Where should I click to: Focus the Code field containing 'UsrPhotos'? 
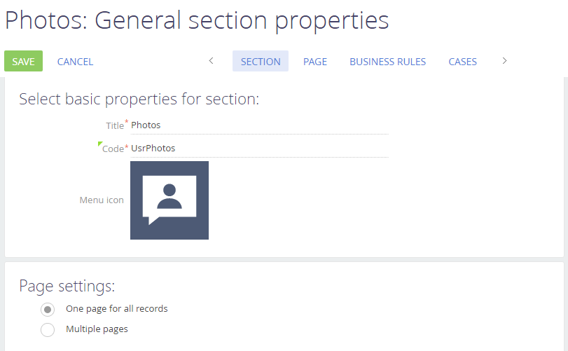click(258, 149)
